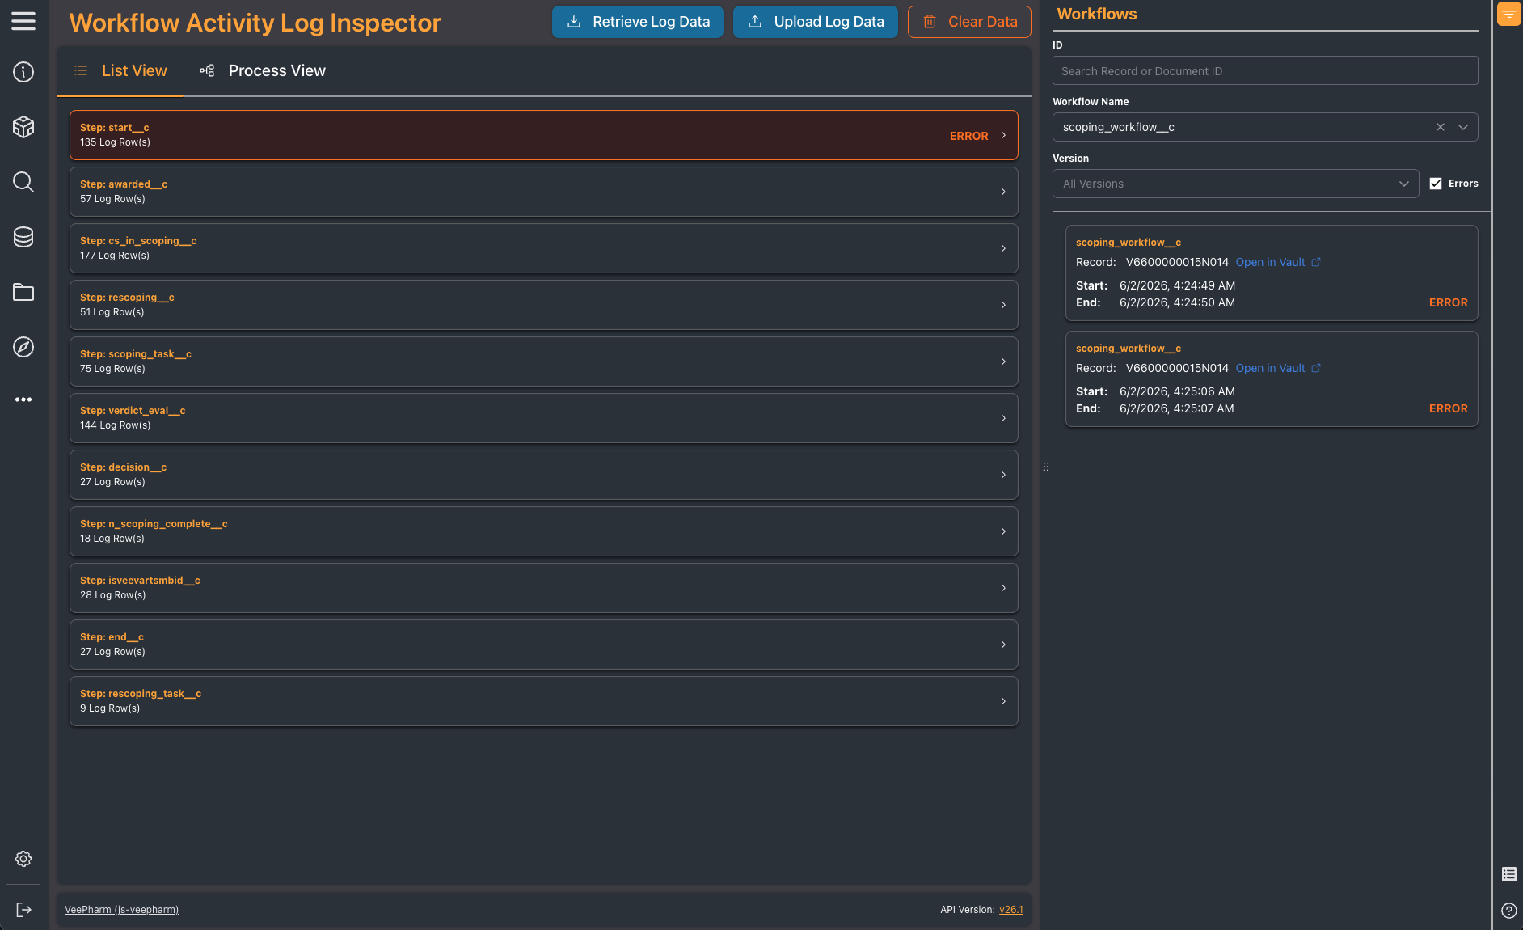Open the compass sidebar icon
The image size is (1523, 930).
[x=23, y=347]
